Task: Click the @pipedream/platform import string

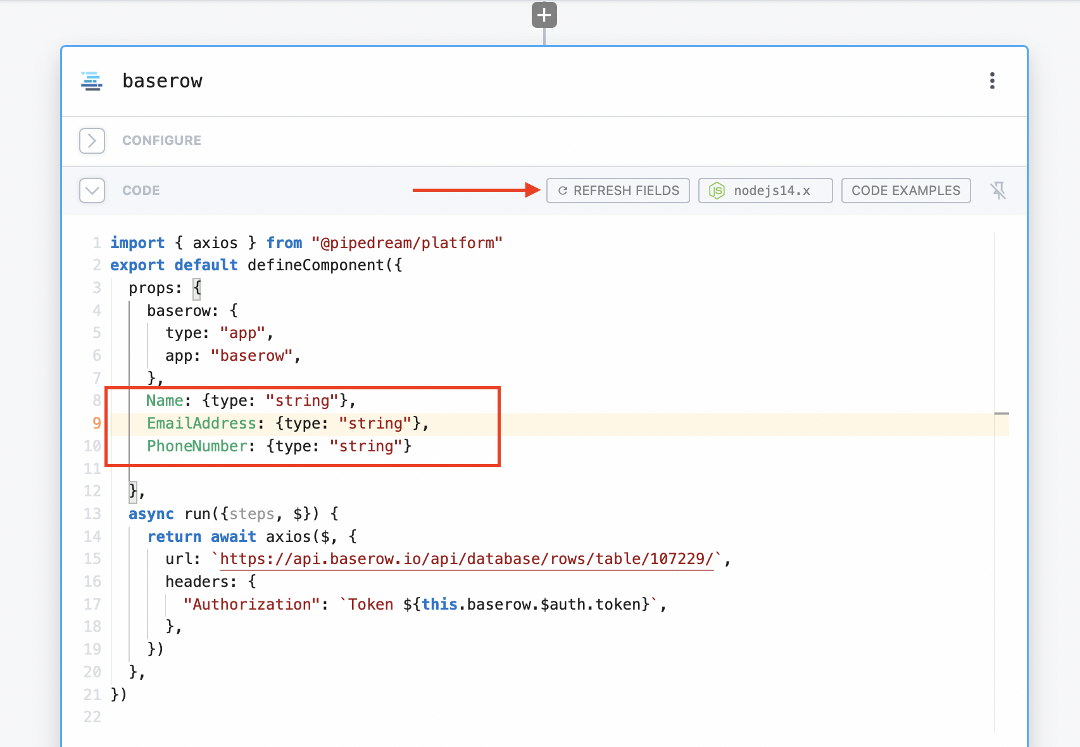Action: click(x=406, y=243)
